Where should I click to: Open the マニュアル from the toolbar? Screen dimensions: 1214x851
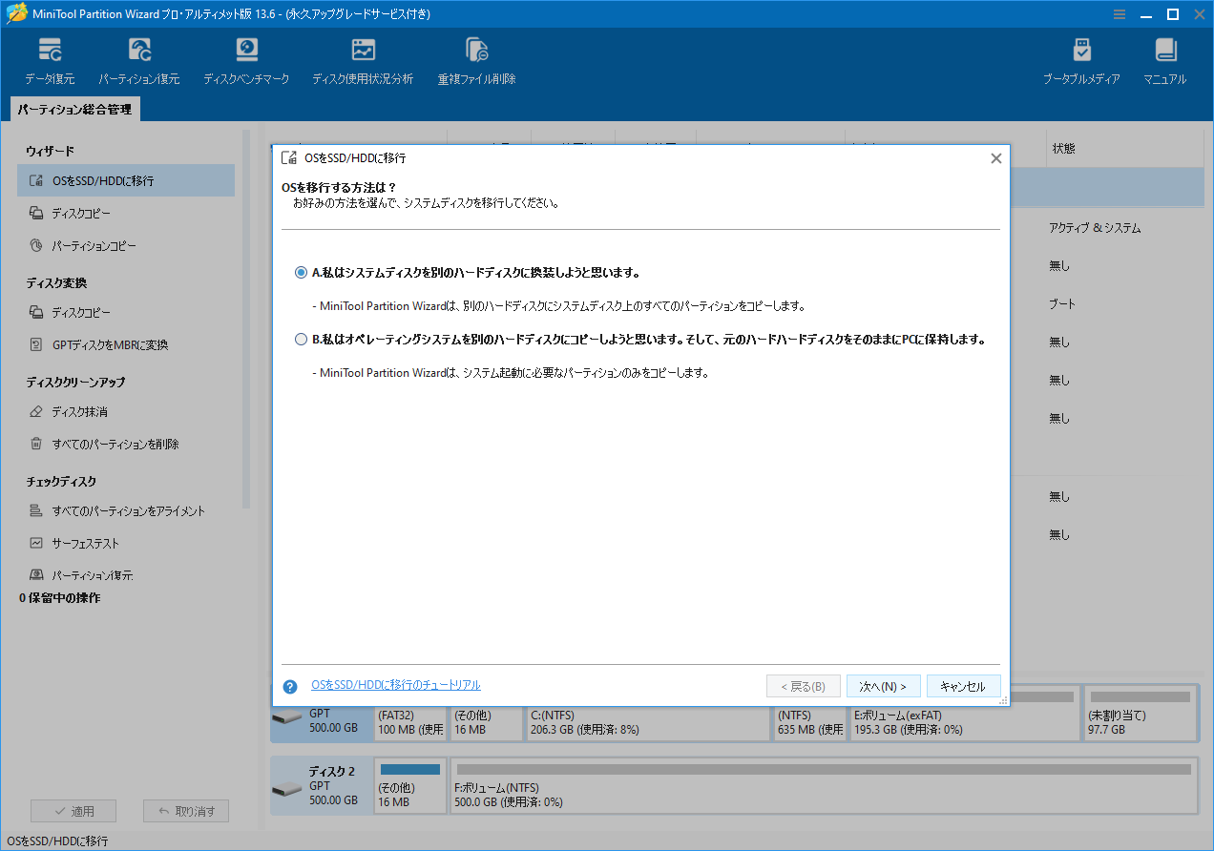click(x=1163, y=57)
